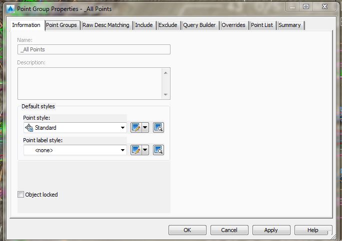342x241 pixels.
Task: Click the Point style symbol icon beside Standard
Action: (x=29, y=128)
